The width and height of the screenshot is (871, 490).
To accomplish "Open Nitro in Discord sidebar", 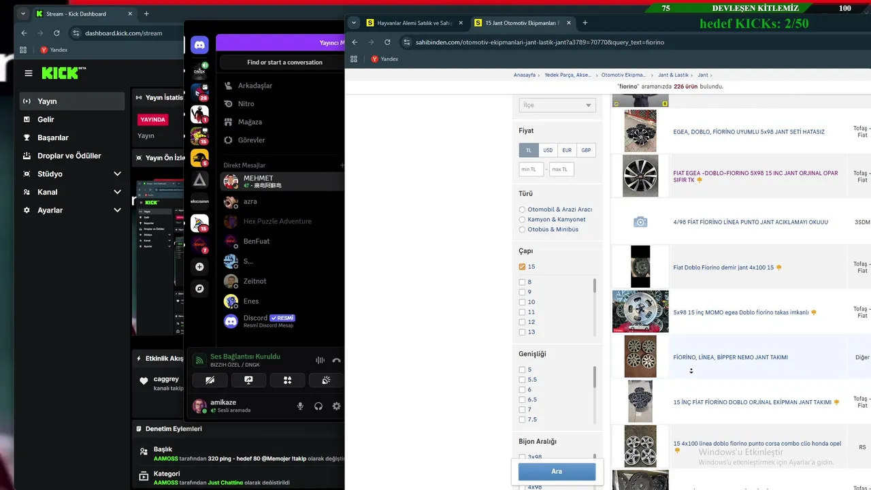I will pyautogui.click(x=246, y=103).
